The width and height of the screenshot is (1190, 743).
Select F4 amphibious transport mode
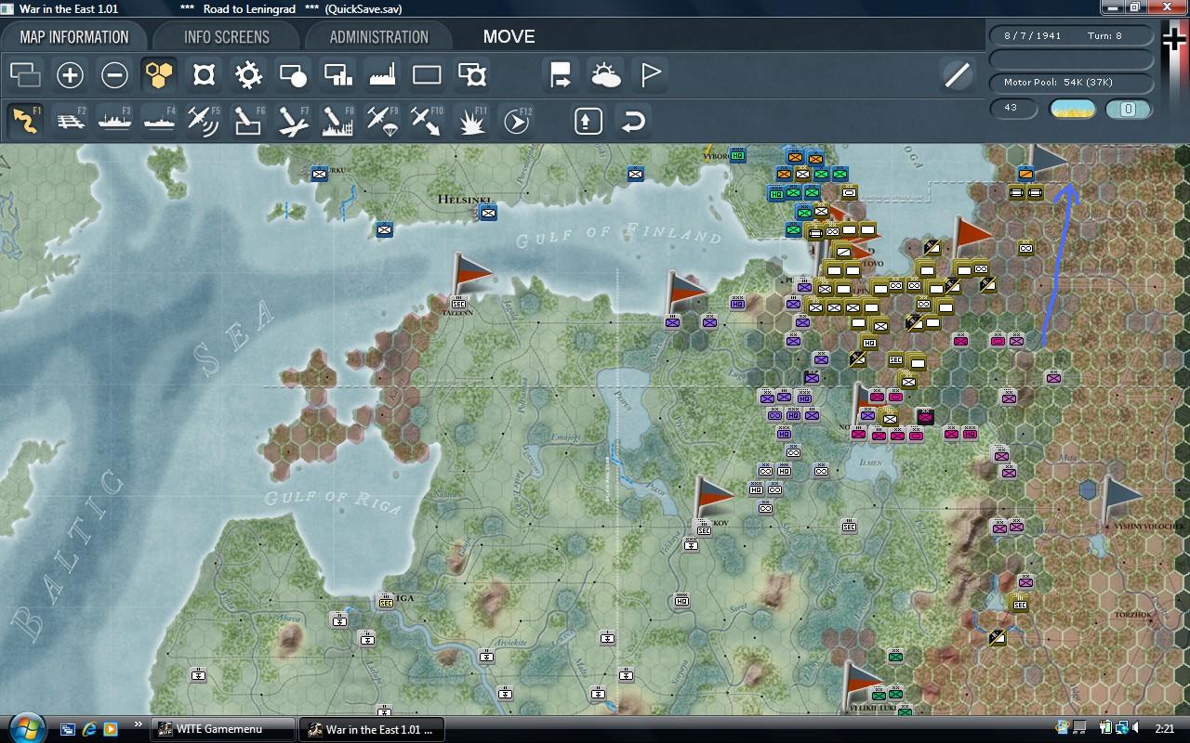[159, 121]
